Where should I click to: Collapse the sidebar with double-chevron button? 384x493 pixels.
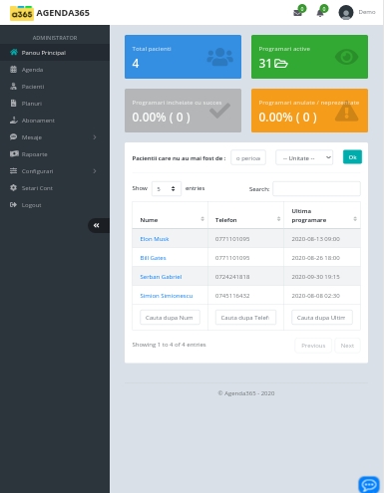pyautogui.click(x=97, y=225)
